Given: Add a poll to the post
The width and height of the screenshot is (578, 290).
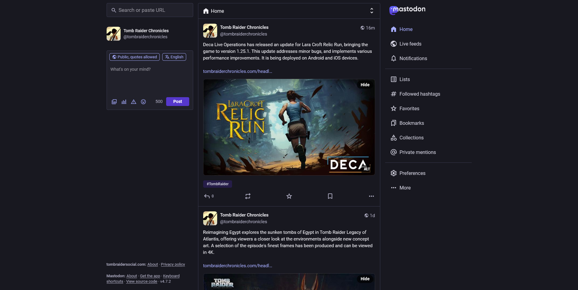Looking at the screenshot, I should (x=124, y=102).
